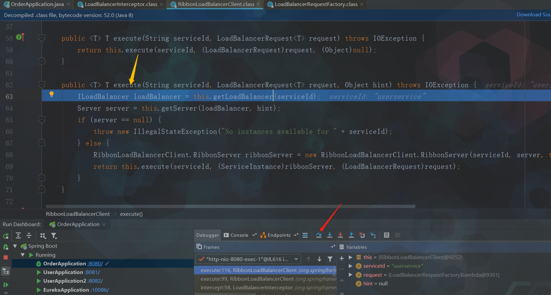The width and height of the screenshot is (551, 295).
Task: Click the execute() breadcrumb
Action: tap(131, 214)
